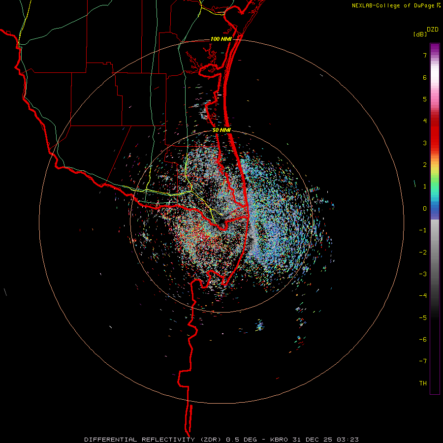Click the -5 value on the color scale
The width and height of the screenshot is (443, 443).
pos(423,318)
